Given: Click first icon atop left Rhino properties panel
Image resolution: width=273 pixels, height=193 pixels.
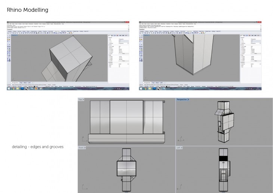Looking at the screenshot, I should click(x=109, y=36).
